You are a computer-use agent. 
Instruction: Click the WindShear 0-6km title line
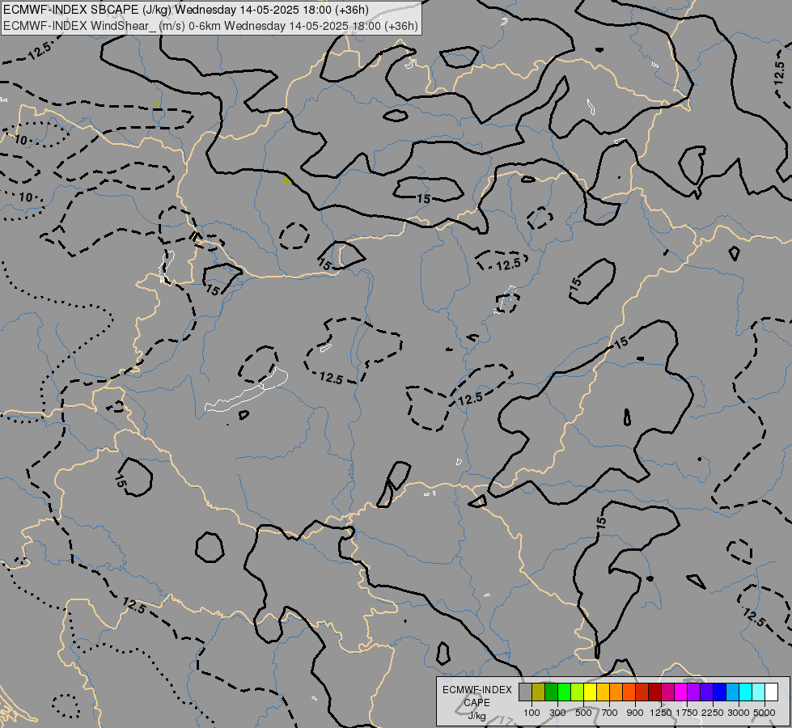(210, 26)
